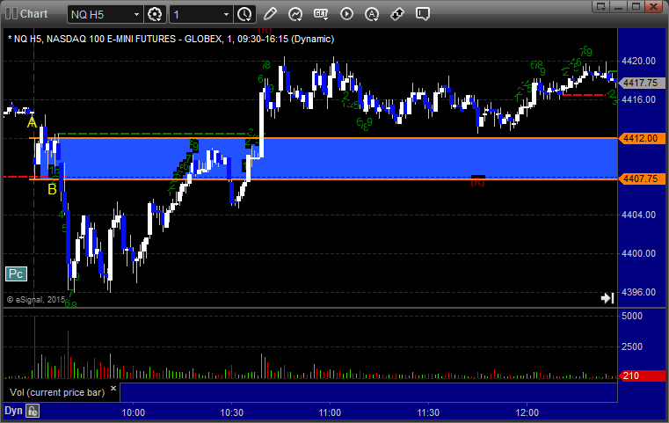This screenshot has height=423, width=669.
Task: Open the chat comment bubble icon
Action: click(422, 14)
